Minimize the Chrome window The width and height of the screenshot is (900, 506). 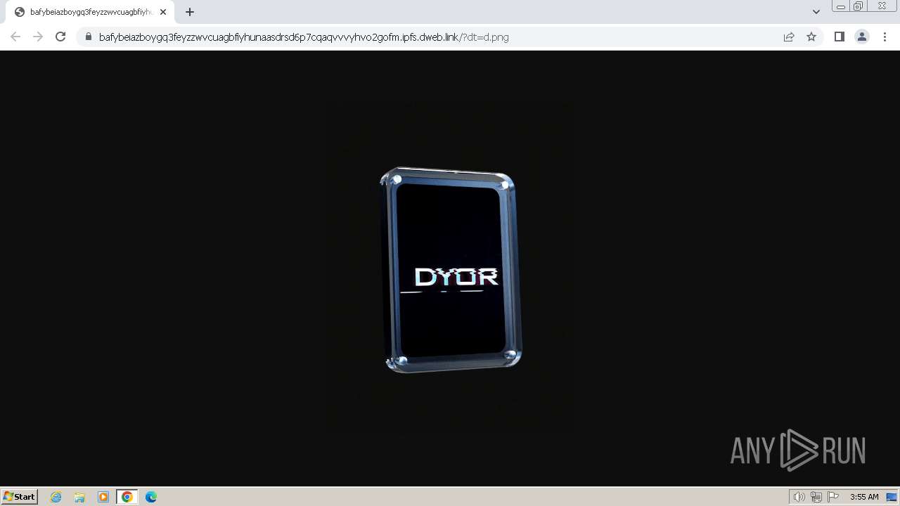[x=840, y=6]
